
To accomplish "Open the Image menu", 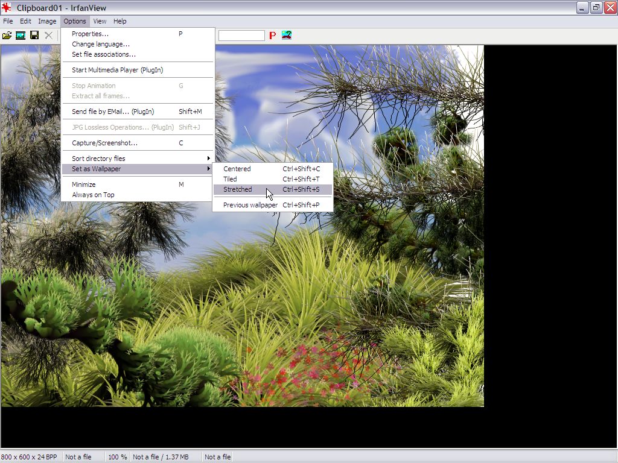I will 47,21.
